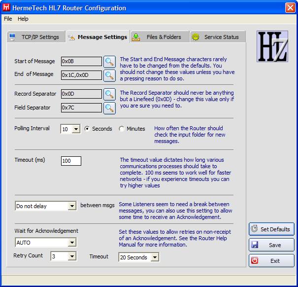Screen dimensions: 298x287
Task: Open the File menu
Action: point(8,19)
